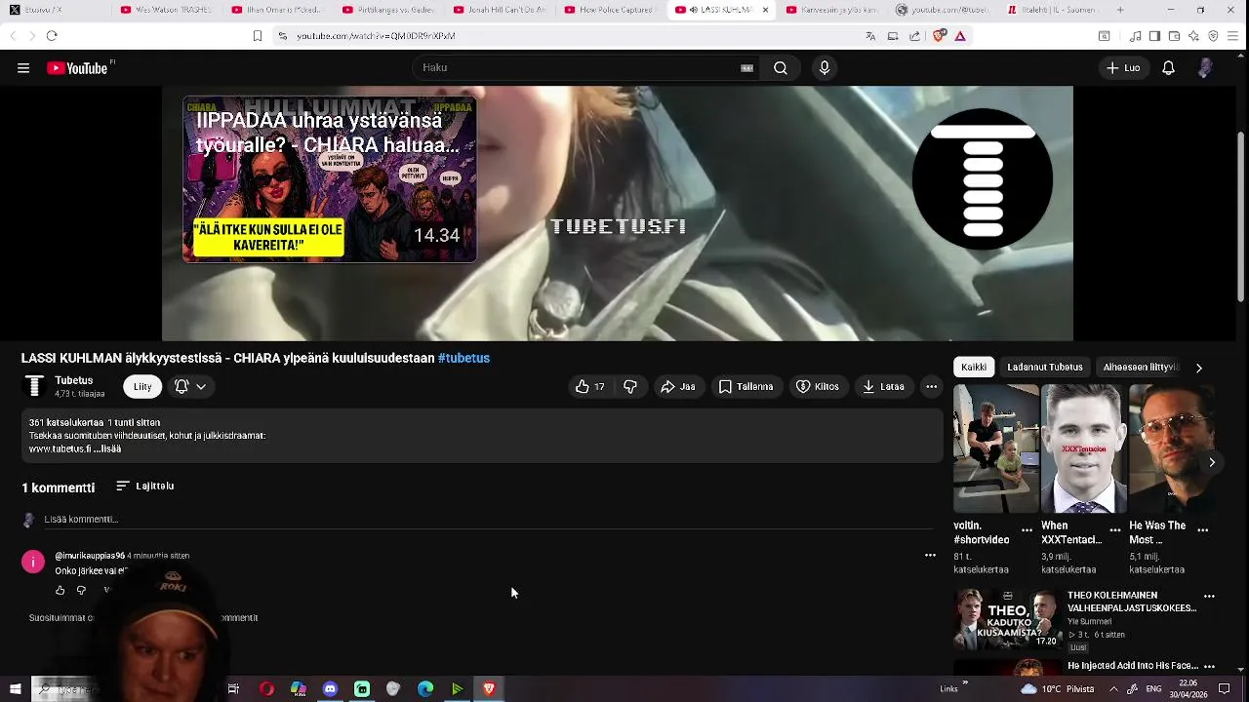This screenshot has width=1249, height=702.
Task: Share the video with Jaa
Action: [x=678, y=387]
